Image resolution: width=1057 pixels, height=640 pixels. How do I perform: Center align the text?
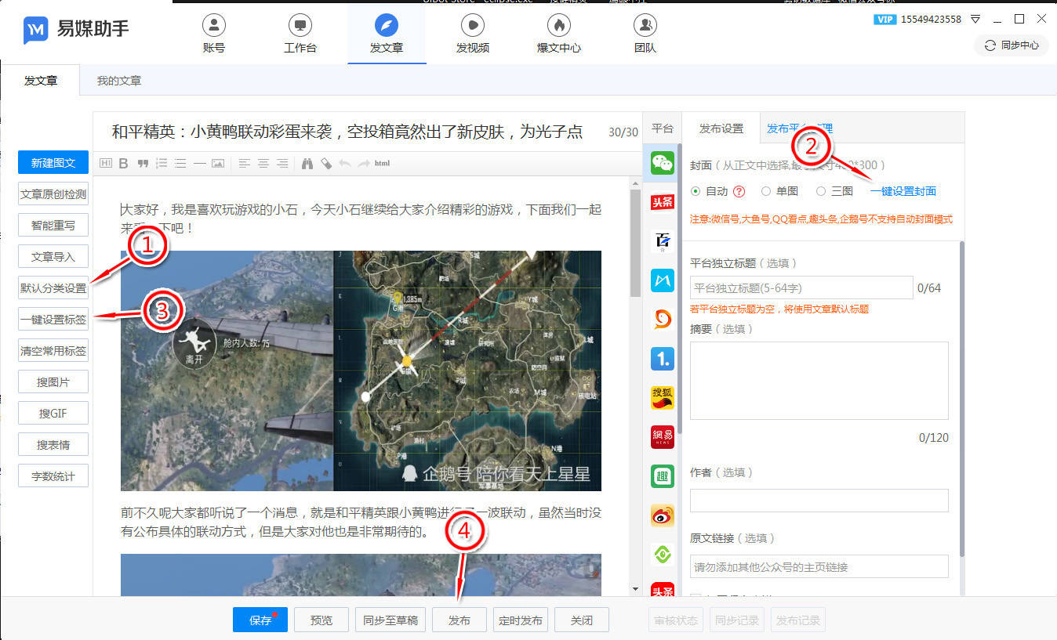[x=263, y=163]
